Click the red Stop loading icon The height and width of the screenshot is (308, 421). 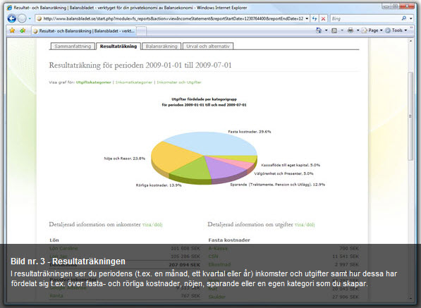(x=323, y=18)
